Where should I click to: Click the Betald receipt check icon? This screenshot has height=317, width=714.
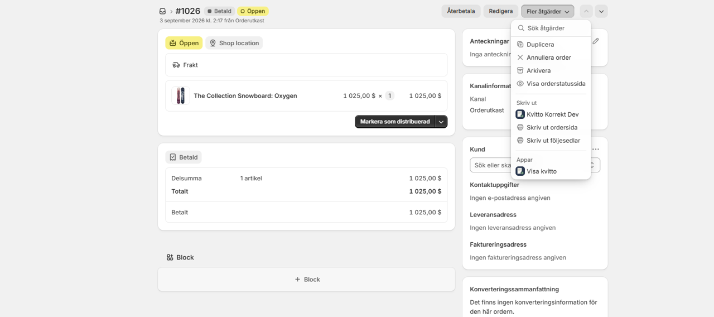coord(173,157)
